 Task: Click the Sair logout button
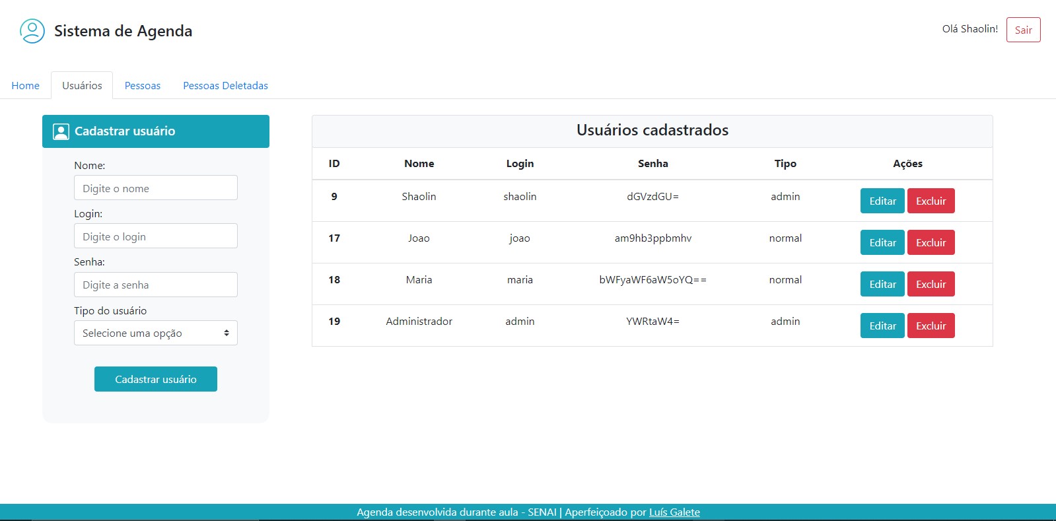1023,30
